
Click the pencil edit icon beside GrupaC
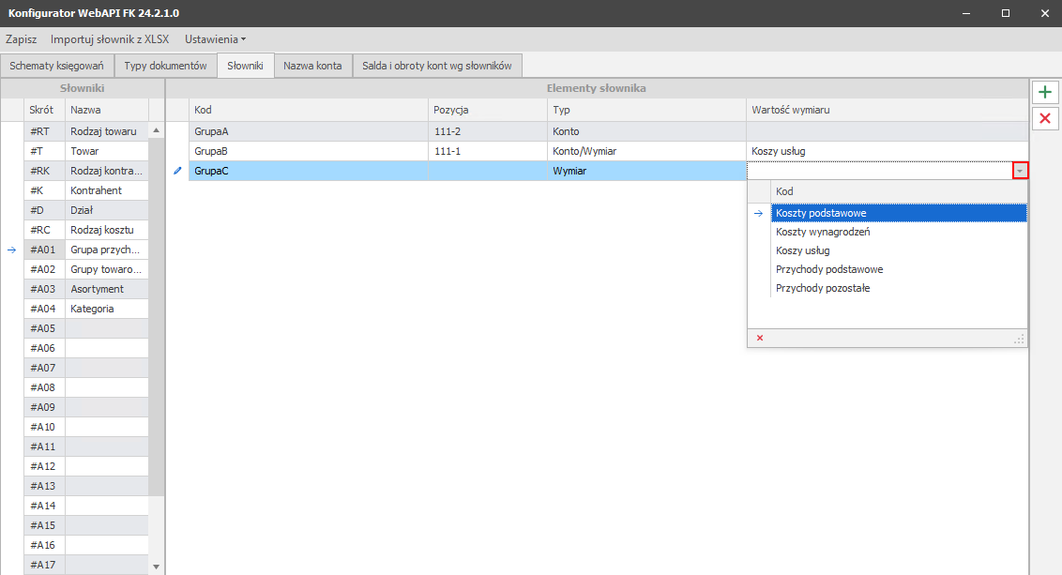tap(177, 171)
